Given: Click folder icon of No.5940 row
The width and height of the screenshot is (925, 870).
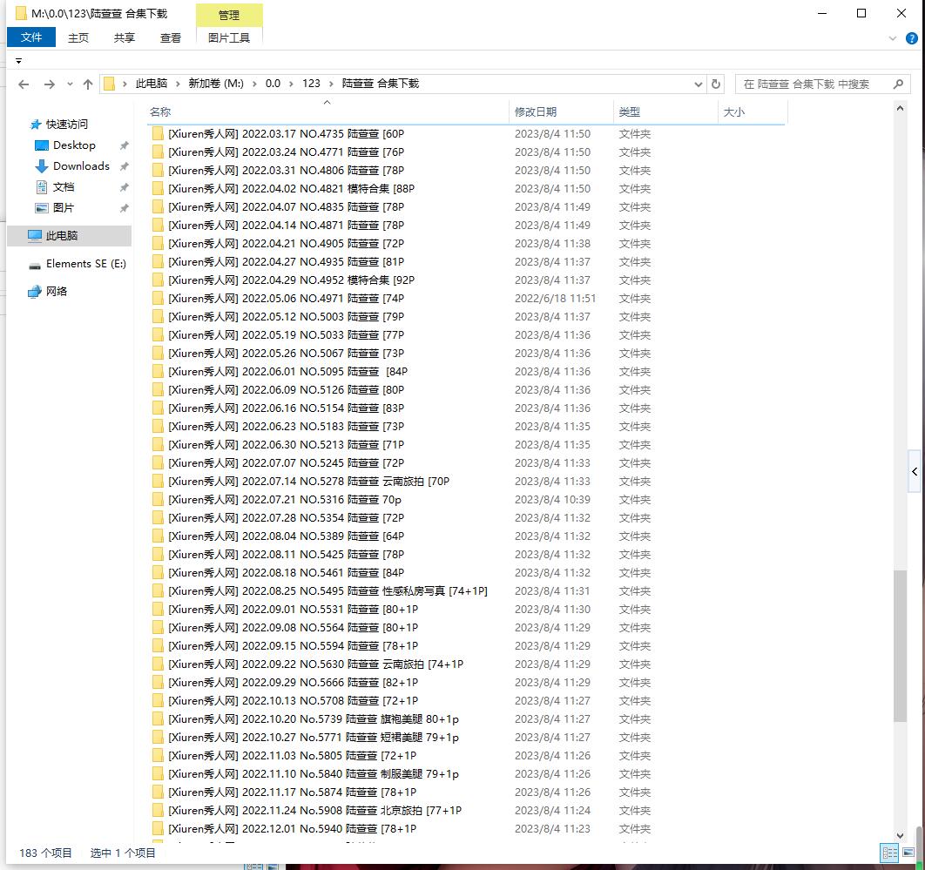Looking at the screenshot, I should [x=158, y=829].
